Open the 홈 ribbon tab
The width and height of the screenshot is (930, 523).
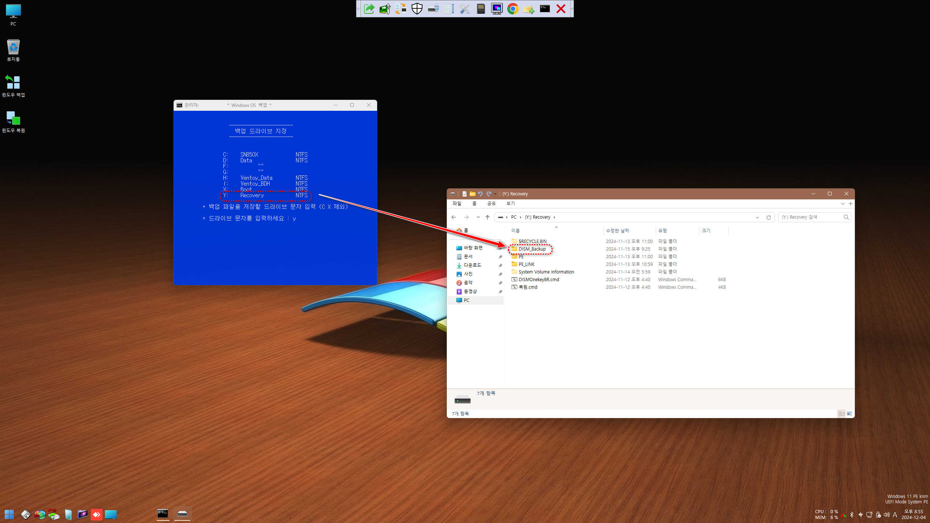click(474, 203)
